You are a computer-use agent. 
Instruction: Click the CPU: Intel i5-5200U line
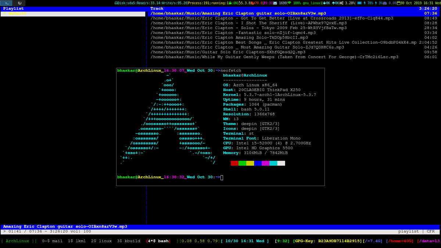pos(267,143)
